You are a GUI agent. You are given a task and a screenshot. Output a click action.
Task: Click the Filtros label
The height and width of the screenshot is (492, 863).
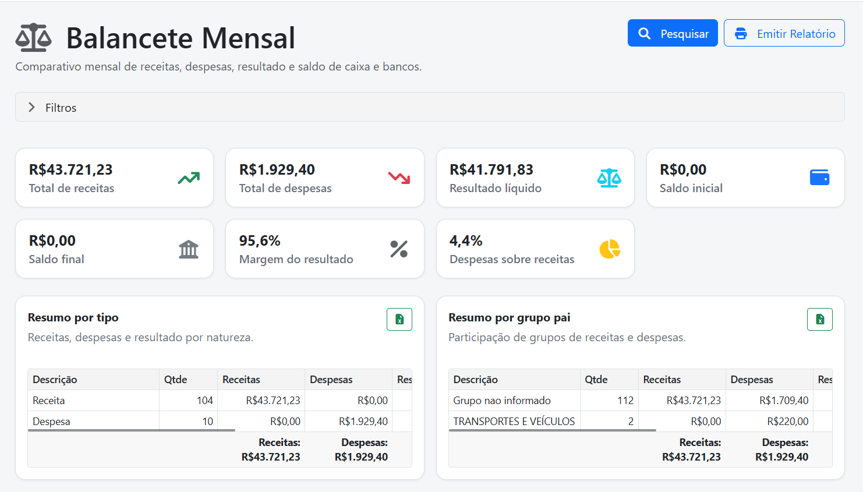click(61, 108)
